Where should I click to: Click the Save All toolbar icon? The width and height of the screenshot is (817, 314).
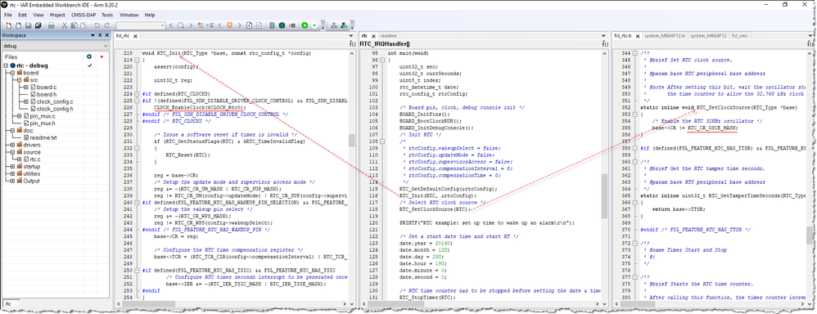point(38,25)
